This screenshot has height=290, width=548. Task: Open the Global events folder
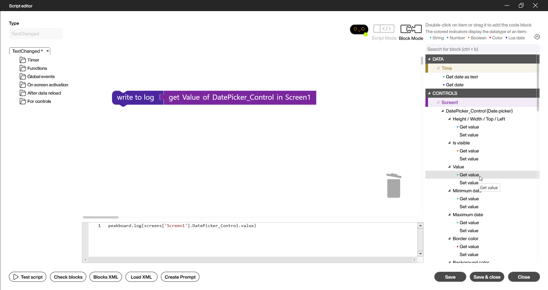point(41,77)
